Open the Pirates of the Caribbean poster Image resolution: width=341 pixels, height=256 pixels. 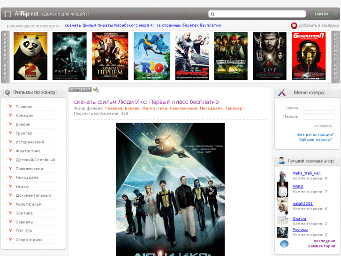[x=231, y=56]
